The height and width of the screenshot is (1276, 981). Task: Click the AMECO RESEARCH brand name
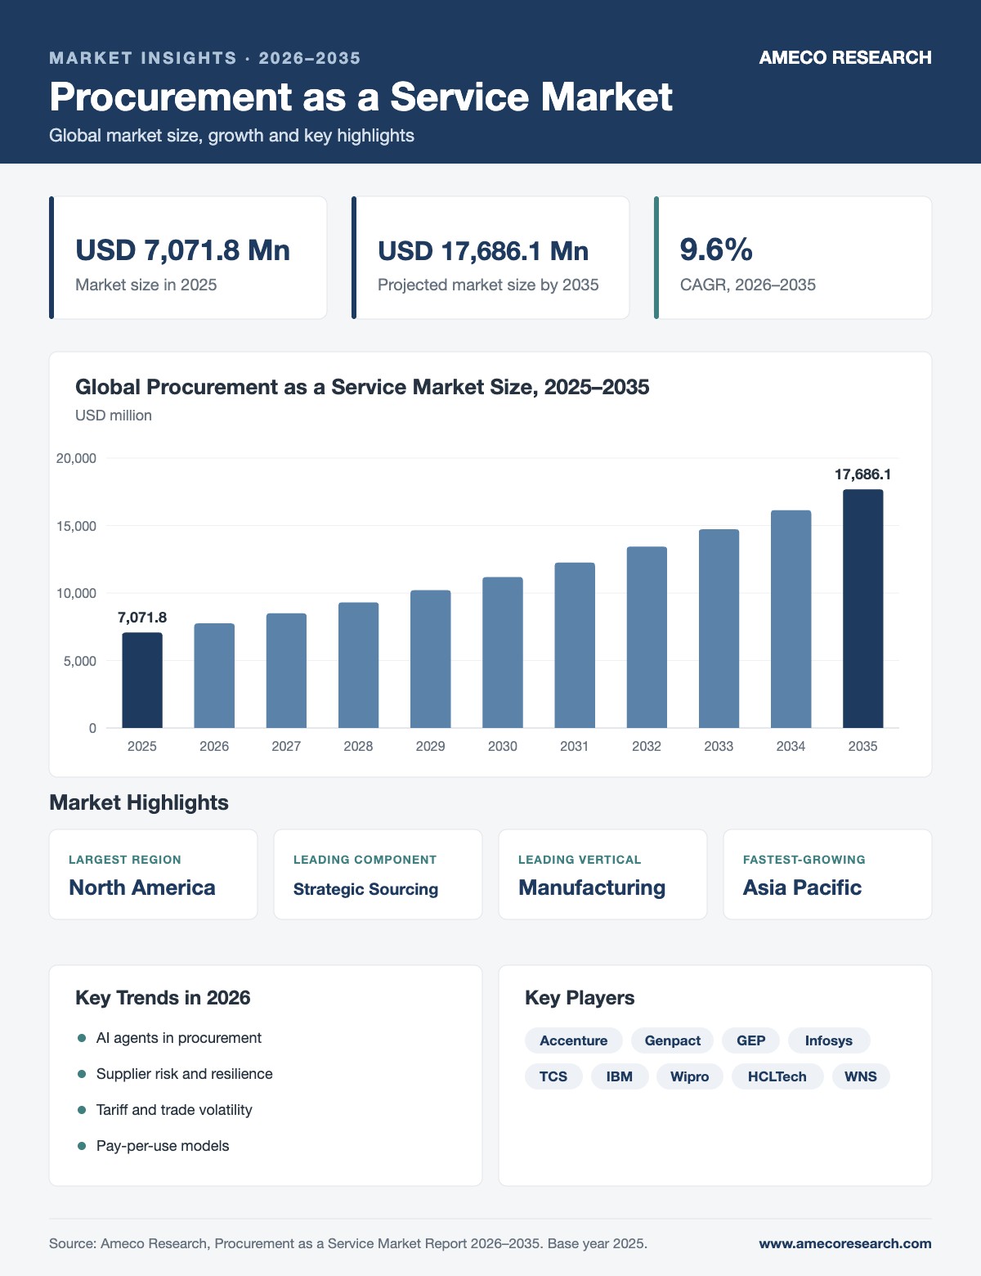click(845, 57)
